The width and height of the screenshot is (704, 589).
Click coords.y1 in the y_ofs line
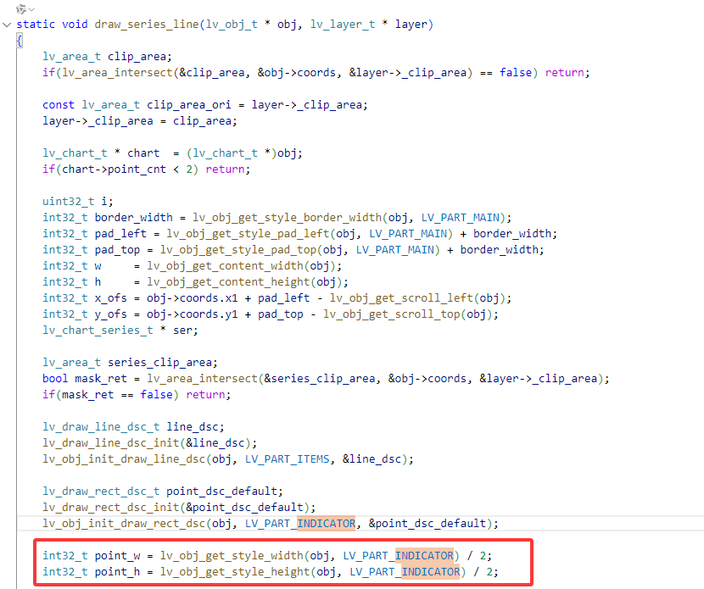tap(209, 314)
